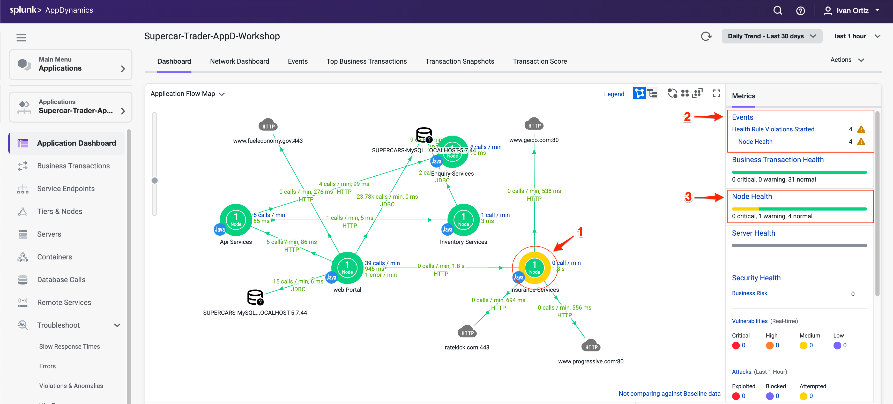
Task: Open the Application Flow Map dropdown
Action: (222, 94)
